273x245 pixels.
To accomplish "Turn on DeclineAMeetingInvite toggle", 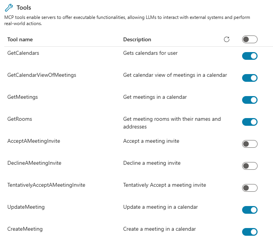I will 249,166.
